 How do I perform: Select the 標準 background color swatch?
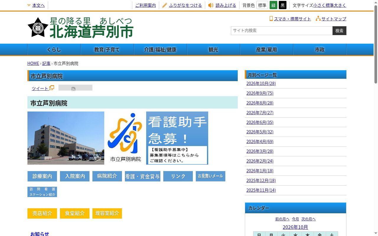tap(262, 5)
